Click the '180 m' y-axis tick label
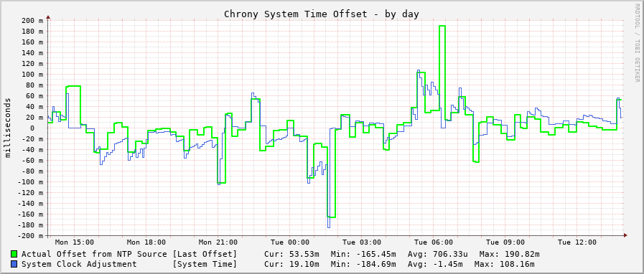Viewport: 644px width, 274px height. pos(32,31)
